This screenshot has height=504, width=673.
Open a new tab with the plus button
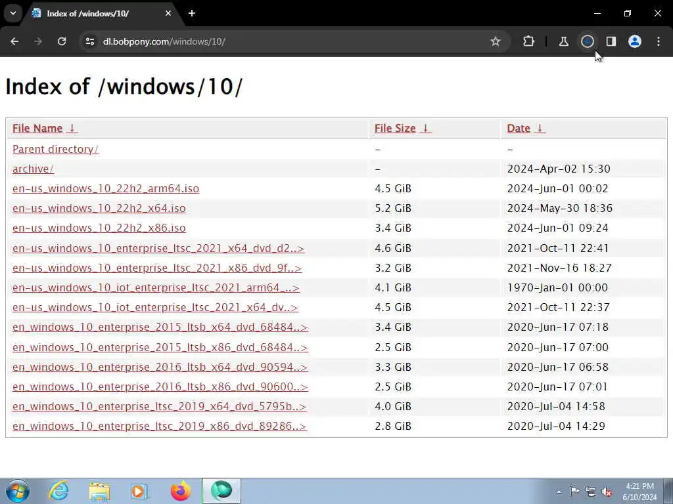192,13
